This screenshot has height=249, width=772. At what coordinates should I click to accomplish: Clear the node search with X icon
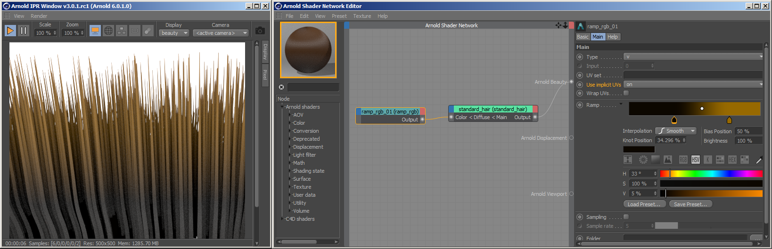point(281,87)
